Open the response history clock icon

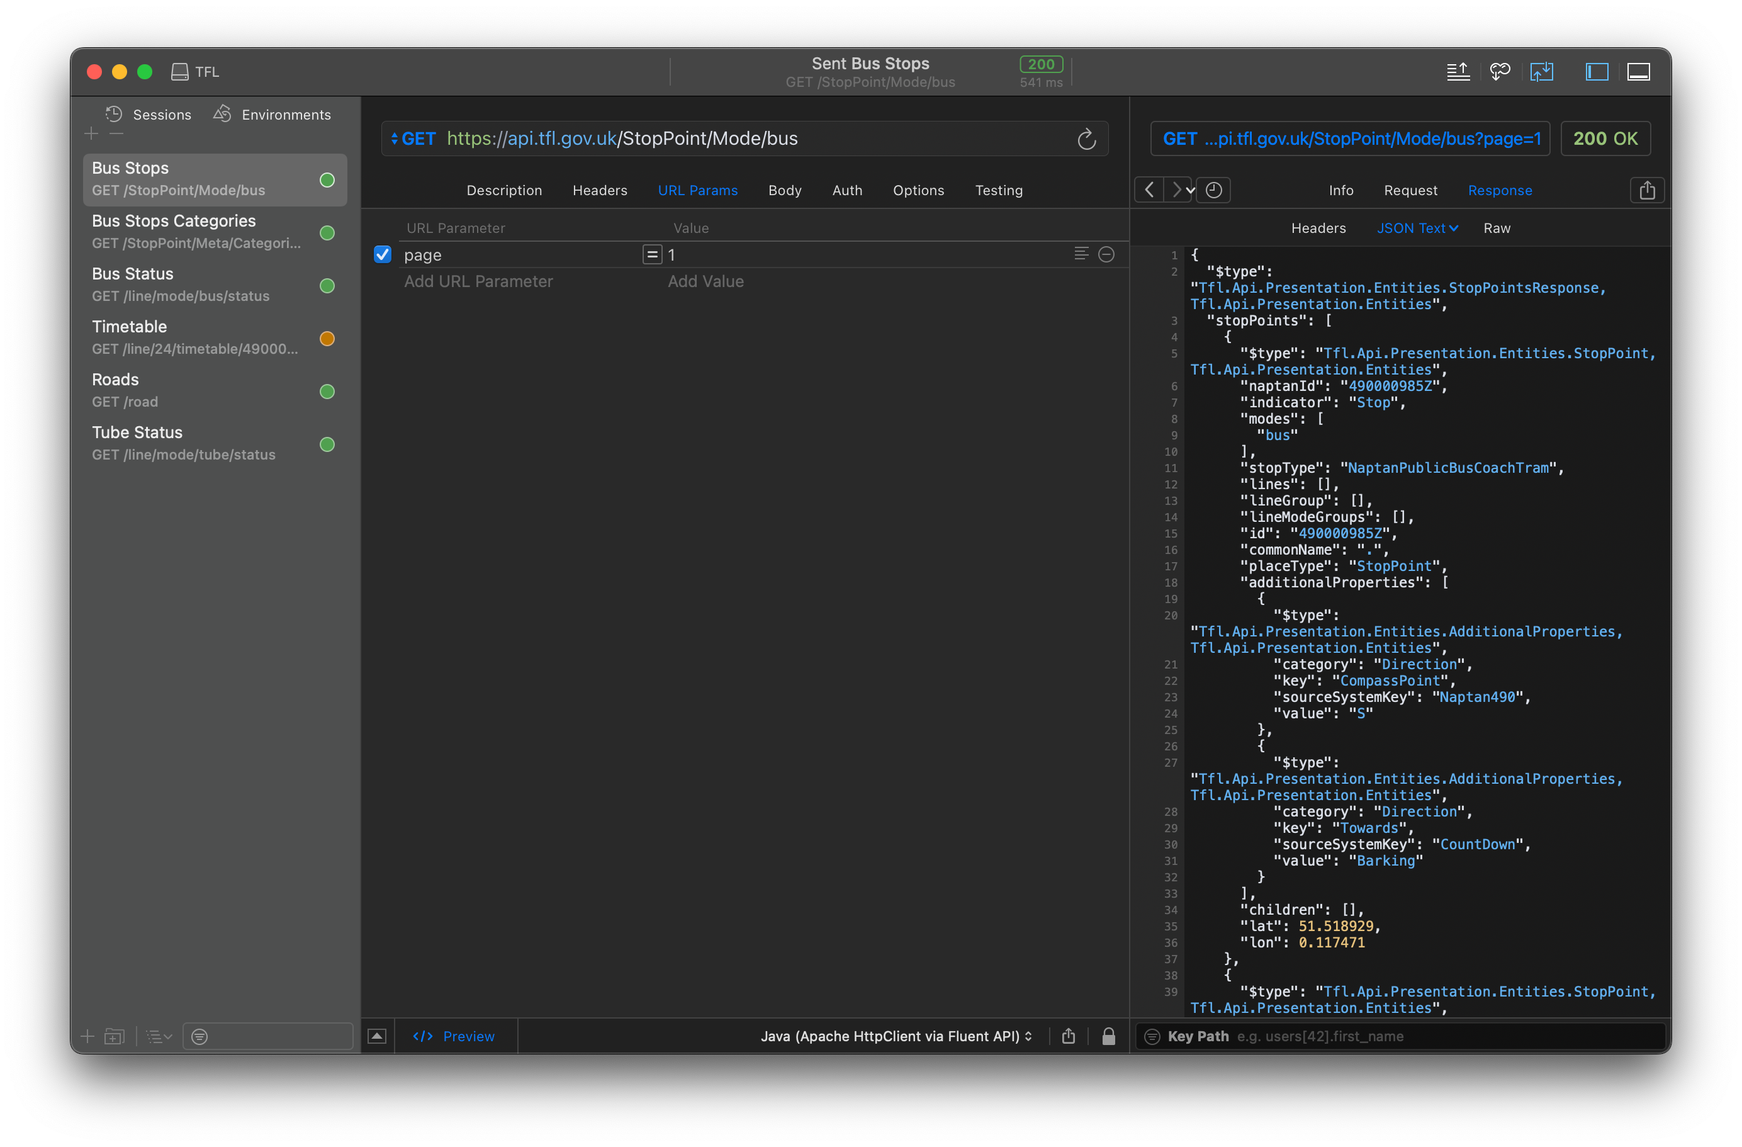coord(1213,190)
